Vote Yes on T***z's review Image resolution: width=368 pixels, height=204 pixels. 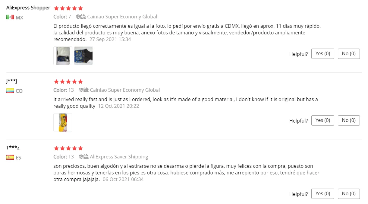[322, 194]
